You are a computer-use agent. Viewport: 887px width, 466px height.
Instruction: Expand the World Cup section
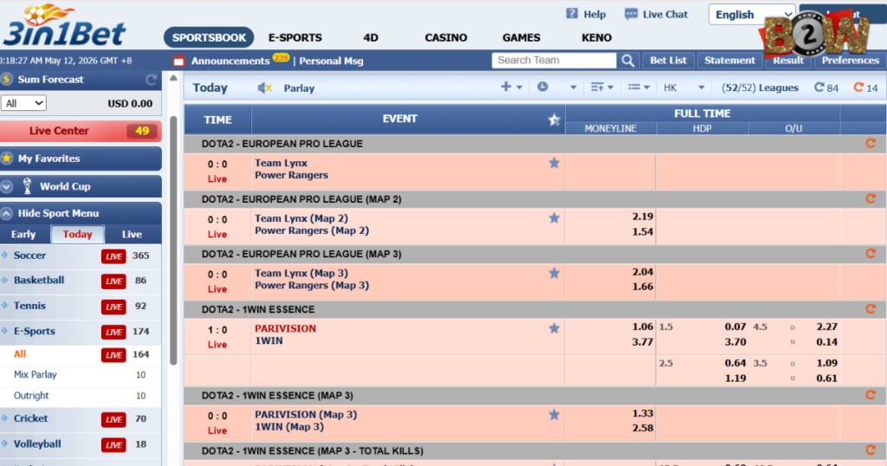coord(7,186)
